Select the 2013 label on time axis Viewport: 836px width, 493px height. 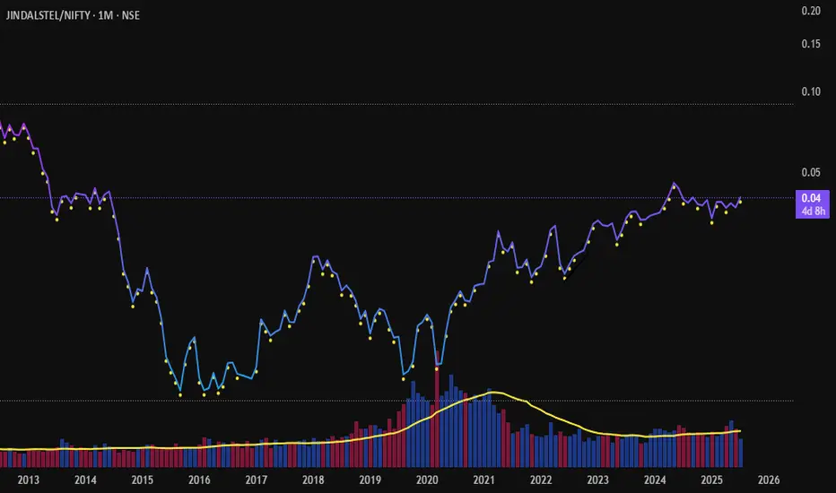click(29, 480)
